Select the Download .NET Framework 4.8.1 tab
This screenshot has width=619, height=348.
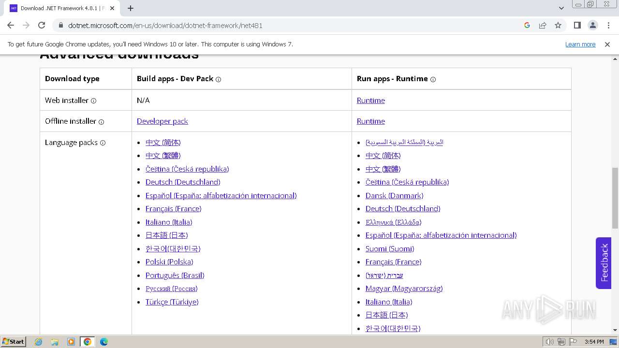(62, 8)
